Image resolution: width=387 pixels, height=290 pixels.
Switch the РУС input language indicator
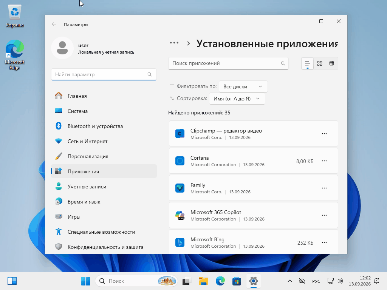(x=316, y=281)
